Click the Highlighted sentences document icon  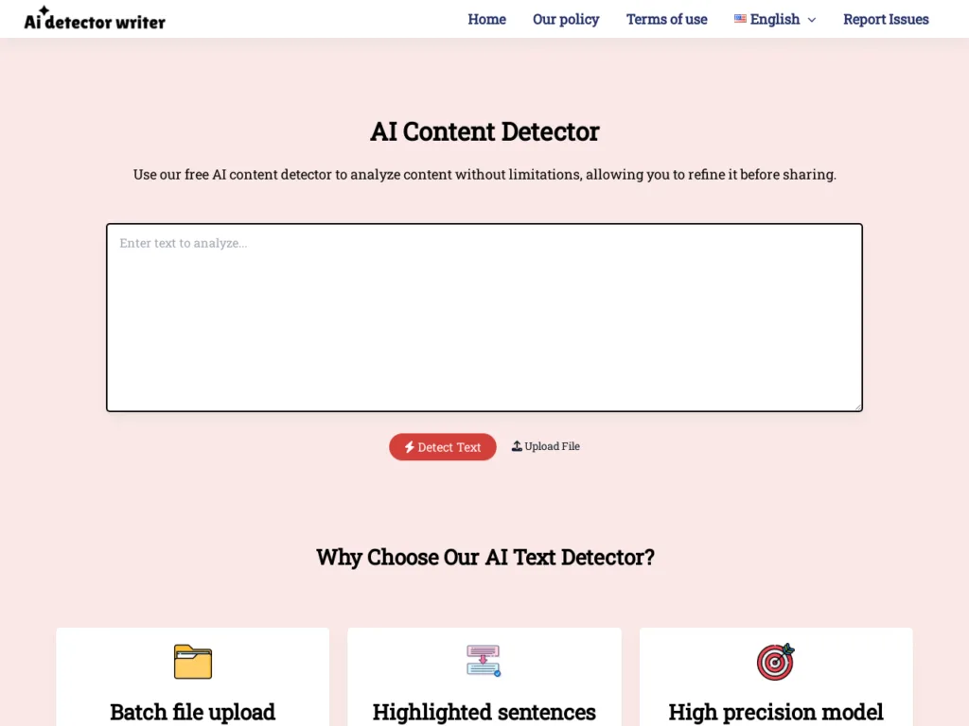pyautogui.click(x=484, y=661)
